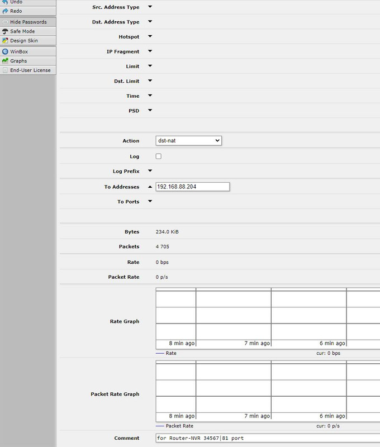
Task: Open the Graphs menu item
Action: (x=28, y=61)
